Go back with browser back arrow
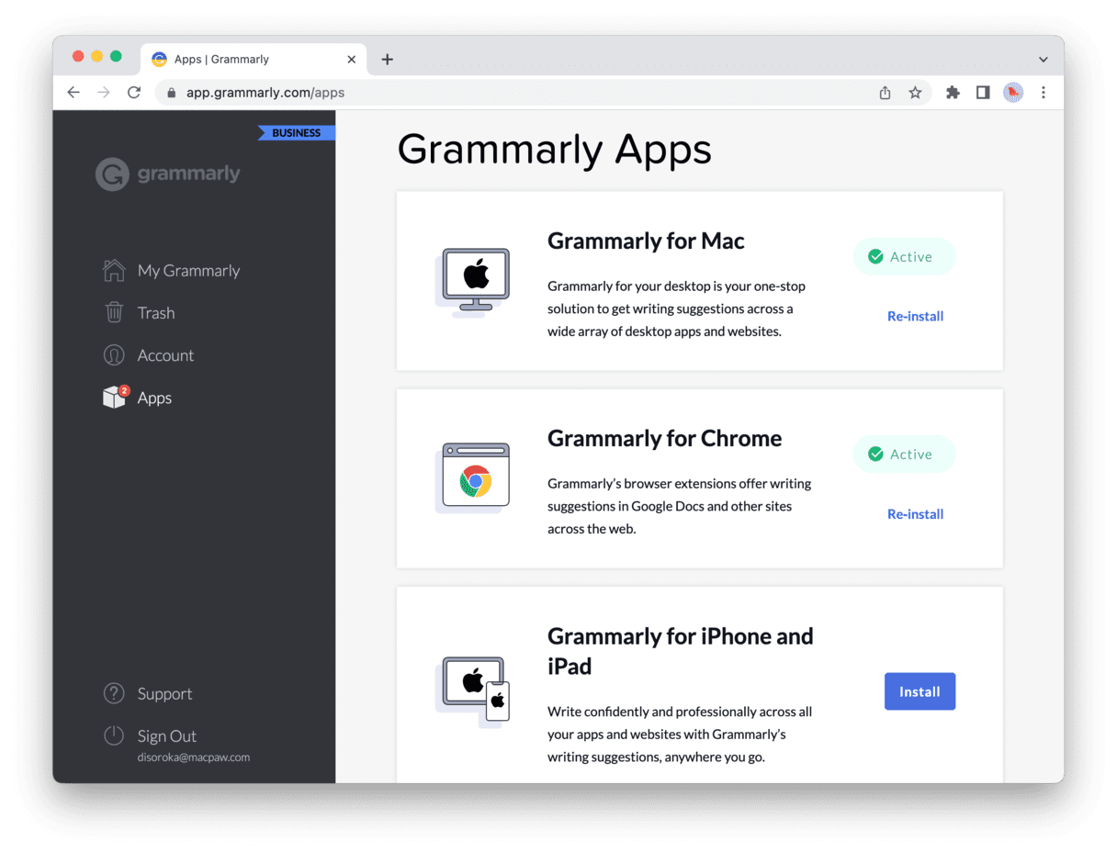This screenshot has height=853, width=1117. [x=73, y=93]
